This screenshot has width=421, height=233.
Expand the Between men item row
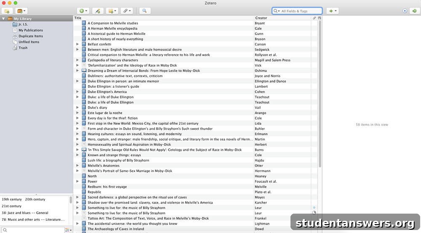click(77, 49)
